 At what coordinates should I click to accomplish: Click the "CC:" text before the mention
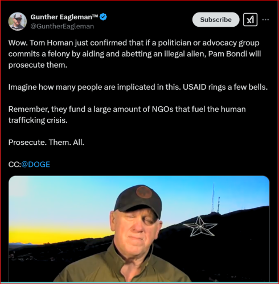(x=15, y=164)
